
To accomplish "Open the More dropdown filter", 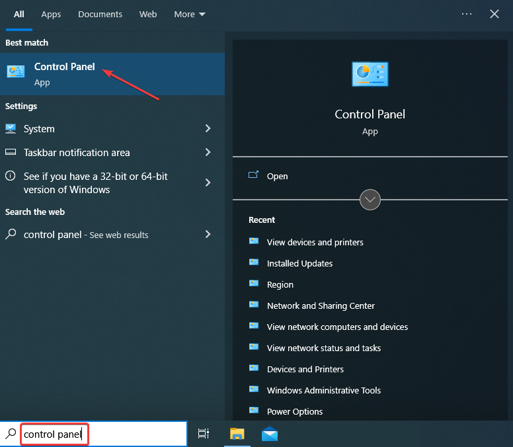I will point(190,15).
